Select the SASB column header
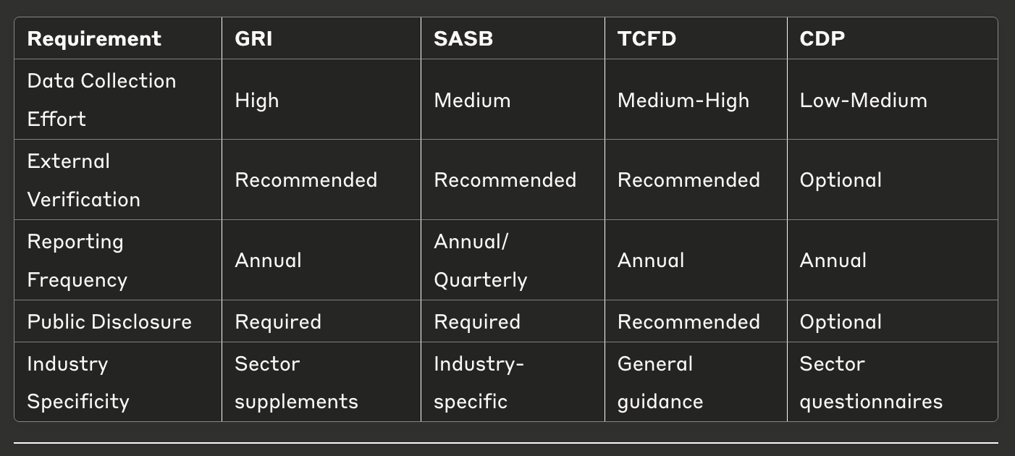Image resolution: width=1015 pixels, height=456 pixels. [463, 38]
